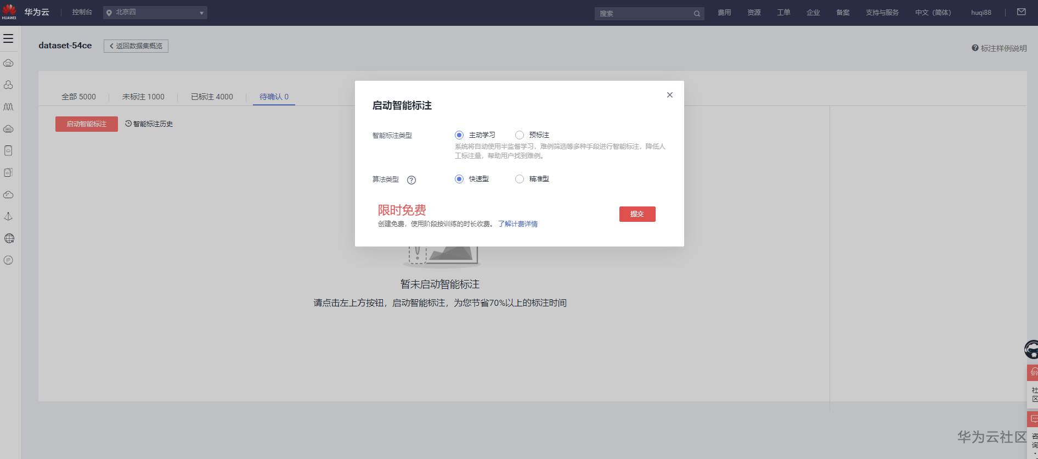Click the red chat bubble consult icon
The height and width of the screenshot is (459, 1038).
click(x=1033, y=419)
